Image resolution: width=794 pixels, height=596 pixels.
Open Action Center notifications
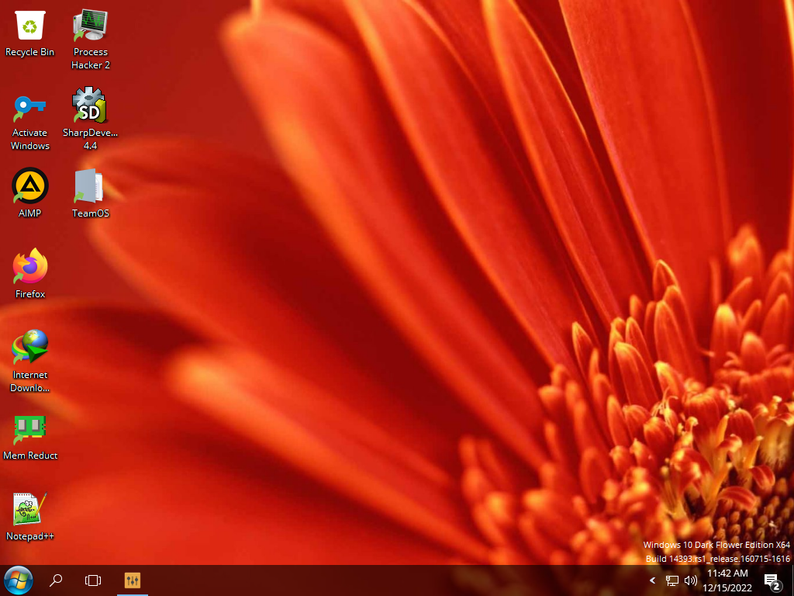pyautogui.click(x=772, y=580)
